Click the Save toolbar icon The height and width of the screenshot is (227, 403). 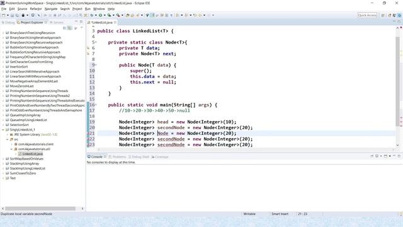(x=12, y=15)
